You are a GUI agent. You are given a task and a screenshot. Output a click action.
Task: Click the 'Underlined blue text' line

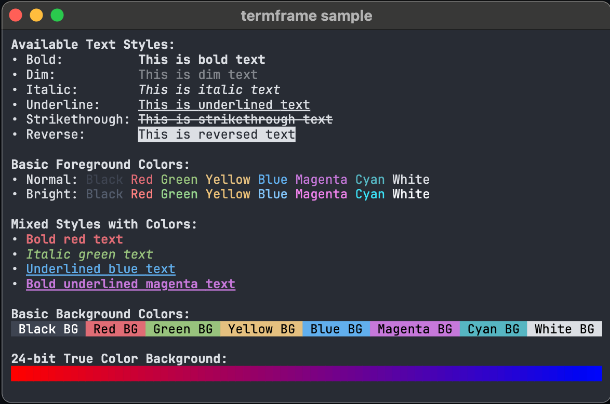(x=101, y=269)
